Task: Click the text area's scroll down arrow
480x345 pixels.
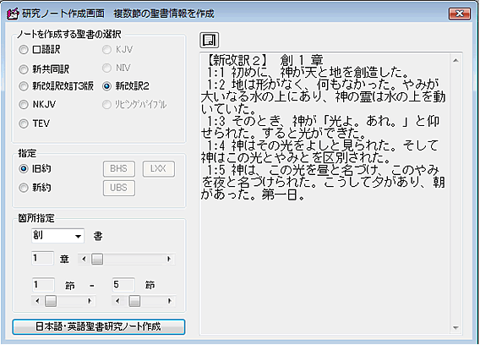Action: coord(455,328)
